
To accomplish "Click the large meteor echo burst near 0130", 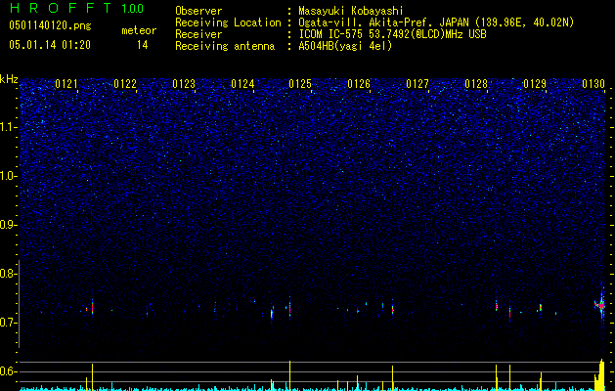I will (601, 305).
